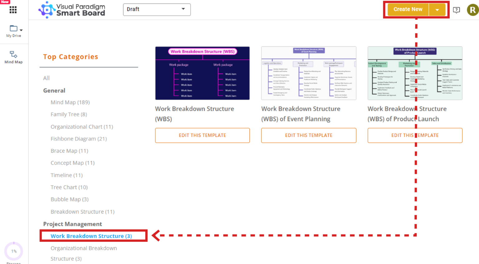Click the Visual Paradigm Smart Board logo
The image size is (479, 264).
point(71,10)
